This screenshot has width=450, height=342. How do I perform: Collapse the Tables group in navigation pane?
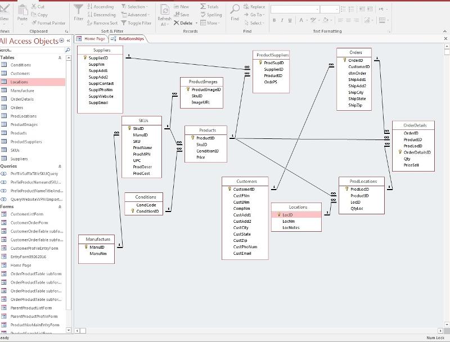point(60,57)
